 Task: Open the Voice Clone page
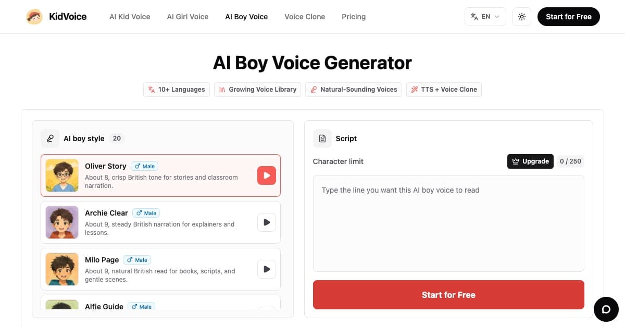[x=305, y=17]
